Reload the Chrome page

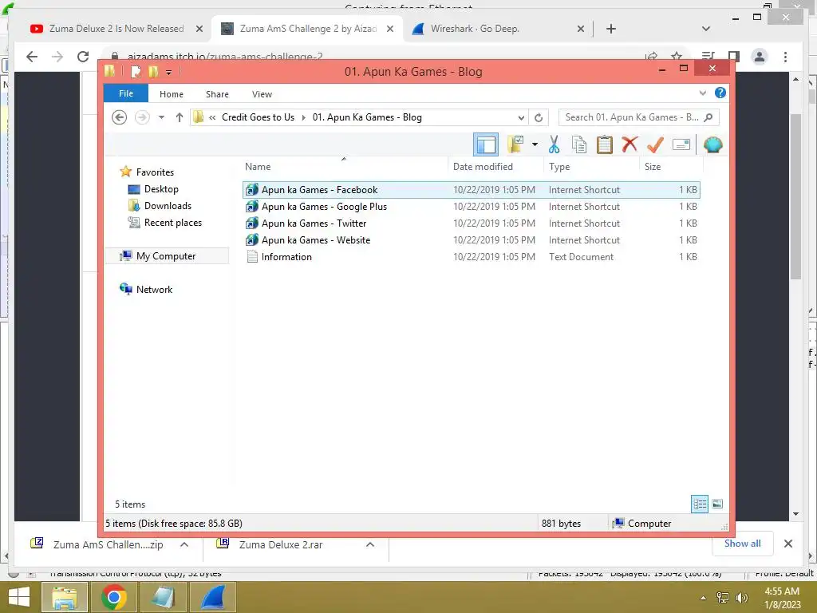click(x=83, y=57)
